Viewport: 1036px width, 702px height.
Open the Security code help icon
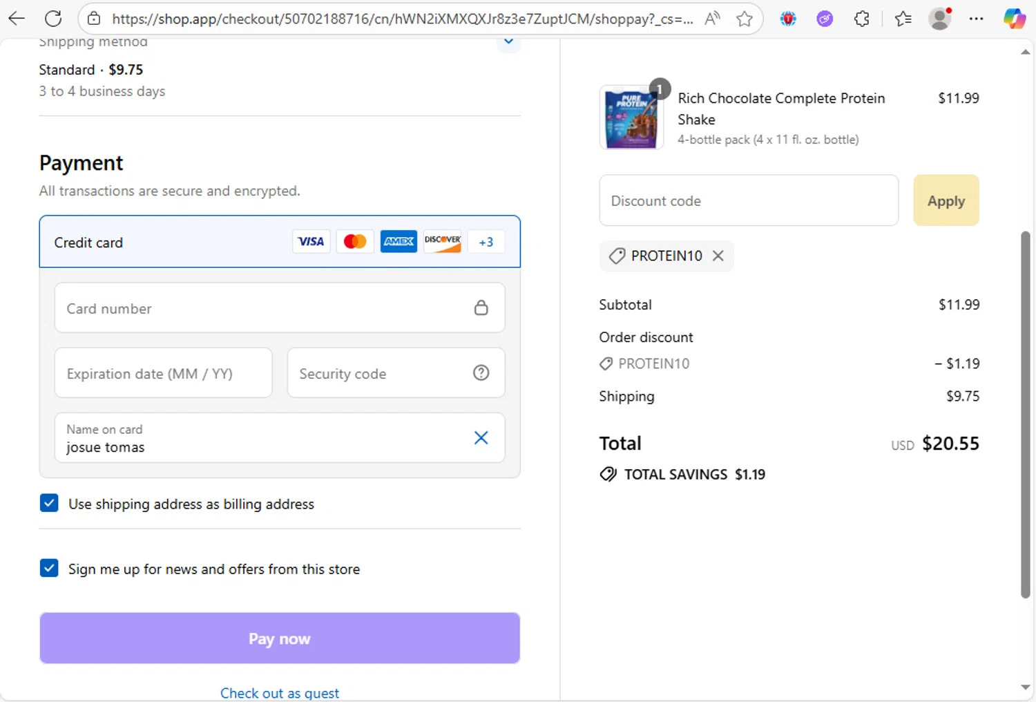(x=481, y=373)
